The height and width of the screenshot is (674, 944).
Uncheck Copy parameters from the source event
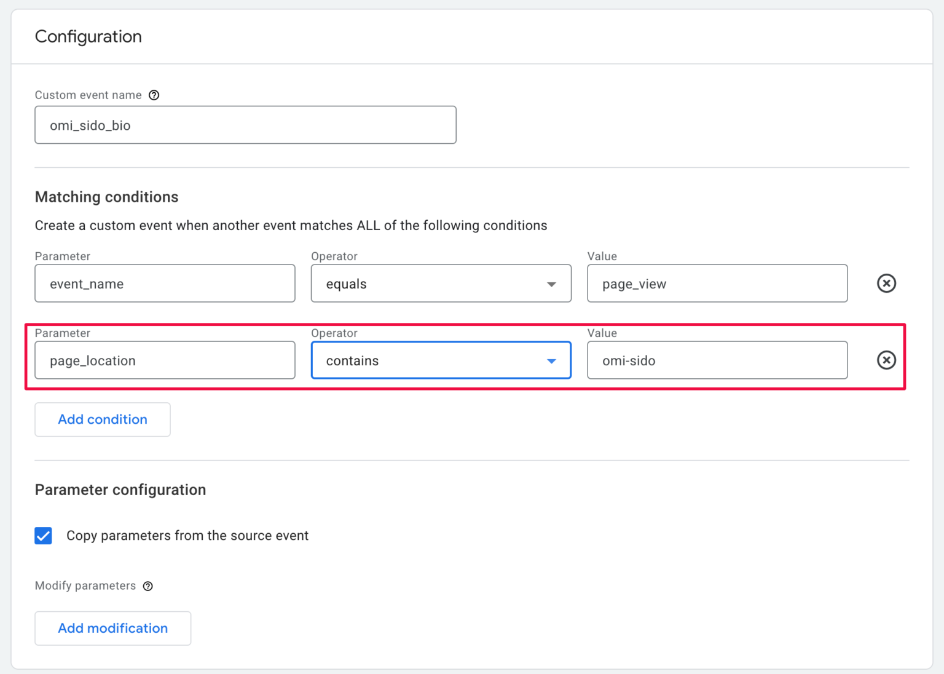(43, 536)
